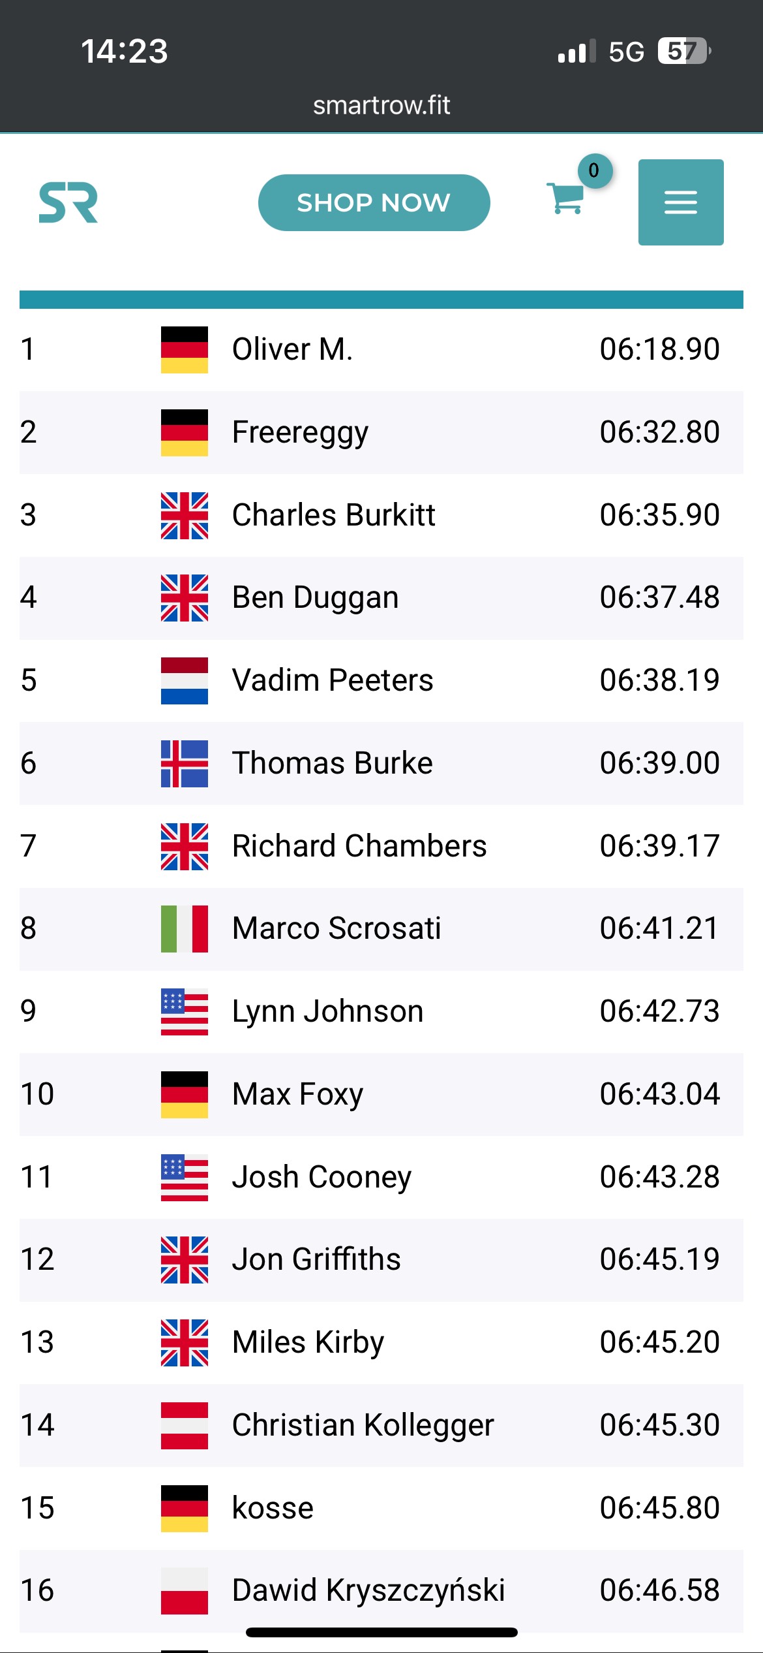Image resolution: width=763 pixels, height=1653 pixels.
Task: Tap the SmartRow SR logo
Action: [x=68, y=203]
